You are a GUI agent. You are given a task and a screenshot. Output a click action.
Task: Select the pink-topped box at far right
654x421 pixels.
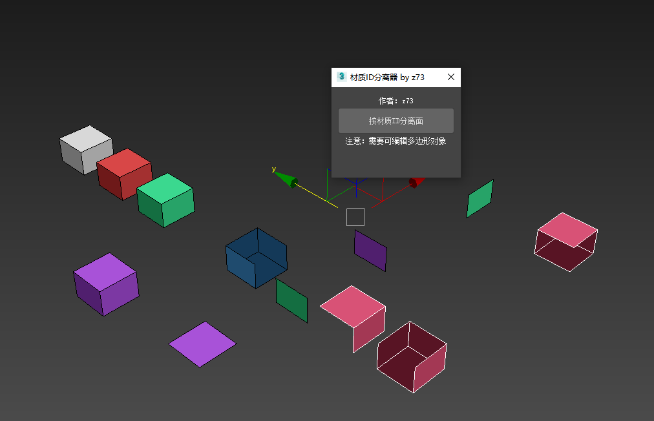point(566,241)
